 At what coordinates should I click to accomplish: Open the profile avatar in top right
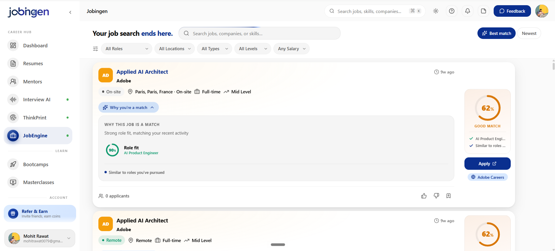click(542, 11)
